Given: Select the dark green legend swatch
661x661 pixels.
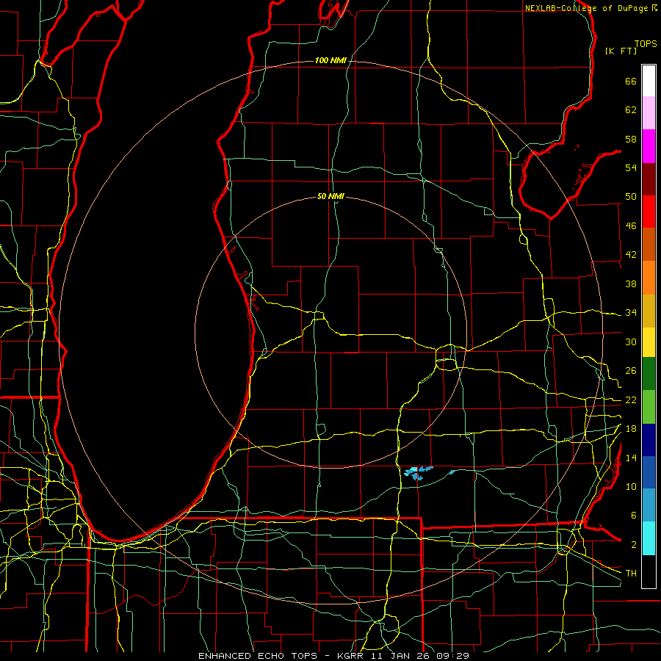Looking at the screenshot, I should point(649,374).
